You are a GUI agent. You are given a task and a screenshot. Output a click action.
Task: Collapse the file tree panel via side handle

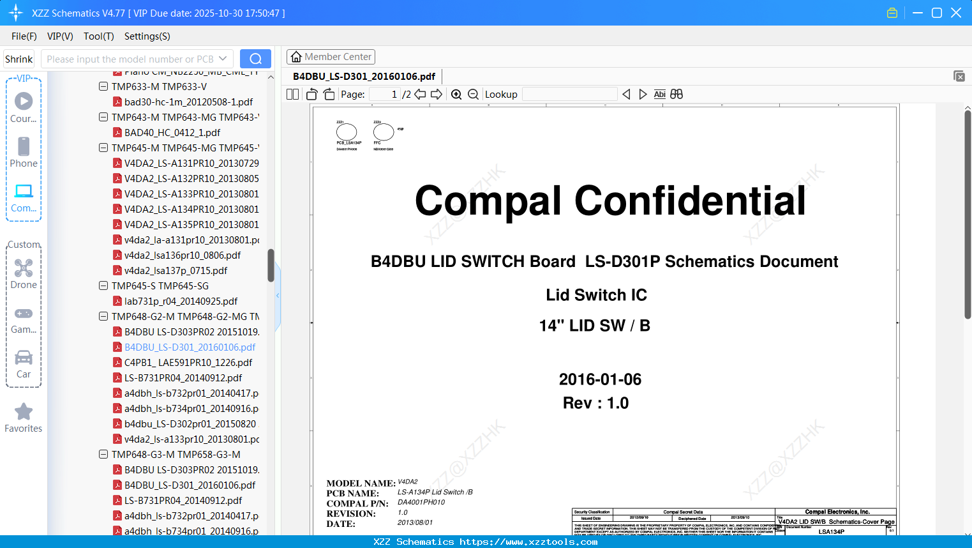[x=278, y=296]
